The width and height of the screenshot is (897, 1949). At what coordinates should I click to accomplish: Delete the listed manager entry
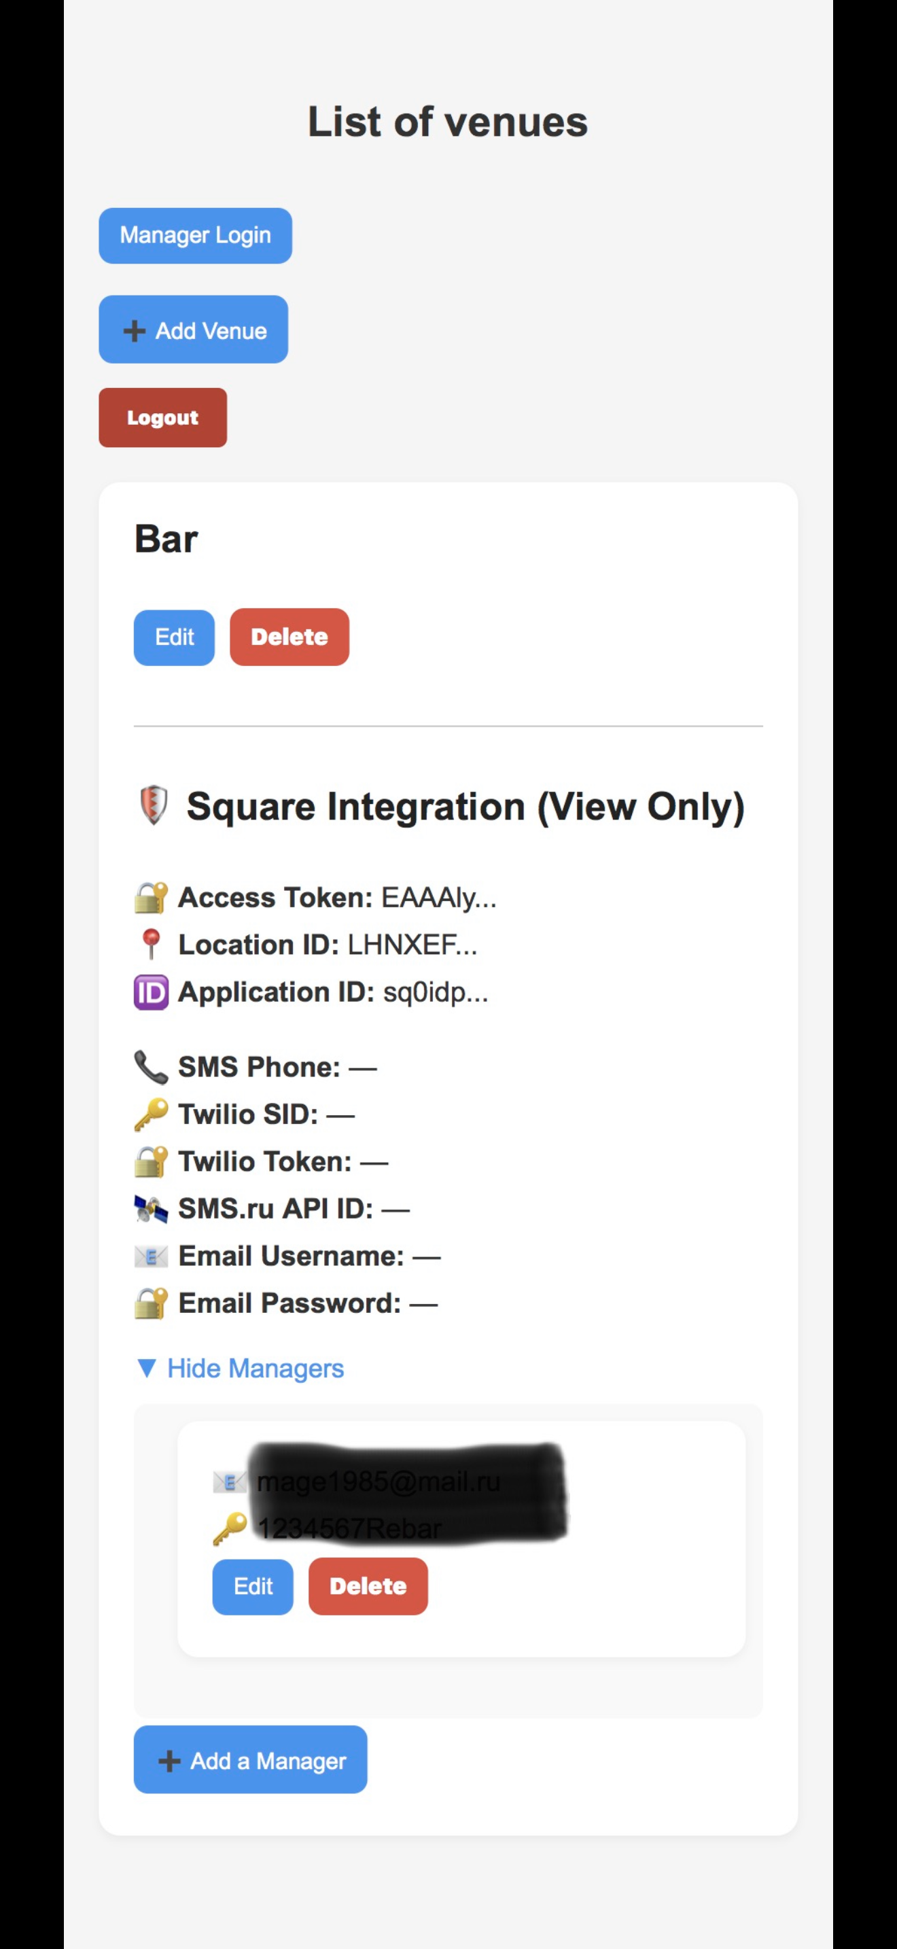[368, 1587]
